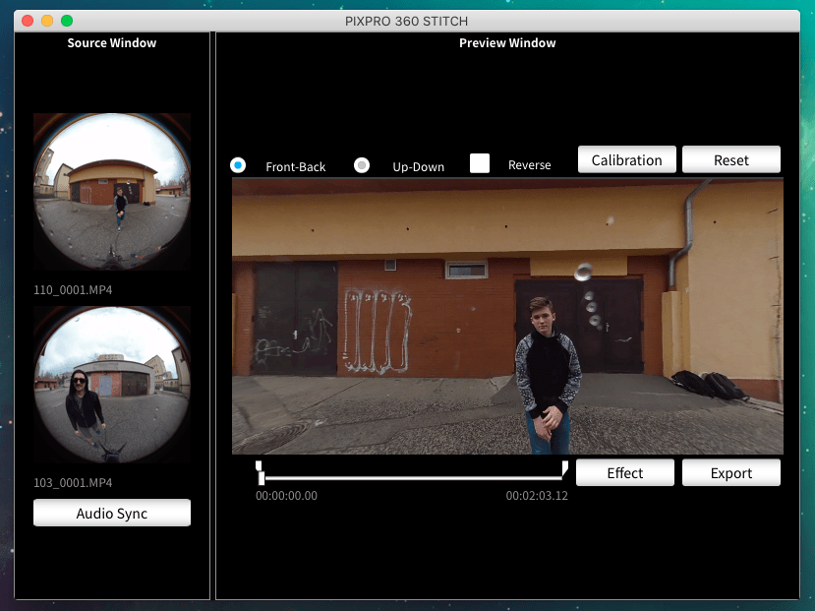The height and width of the screenshot is (611, 815).
Task: Click the Up-Down label text
Action: point(419,166)
